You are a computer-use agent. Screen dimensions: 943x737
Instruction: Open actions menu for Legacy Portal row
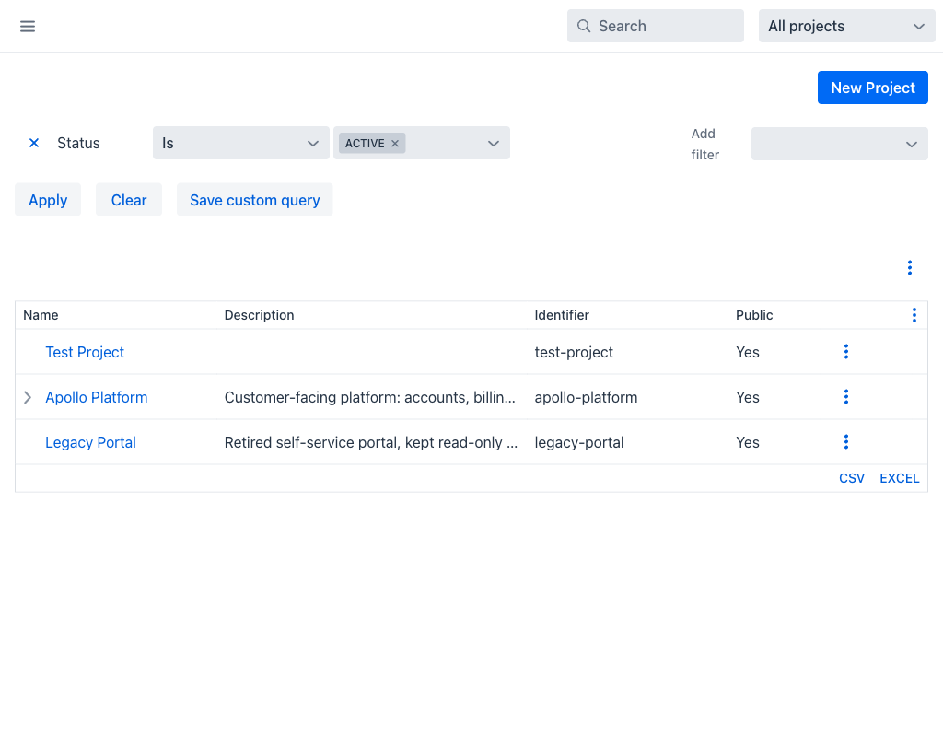tap(845, 442)
